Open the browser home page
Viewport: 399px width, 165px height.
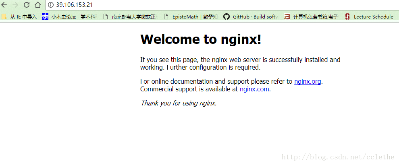pos(37,4)
